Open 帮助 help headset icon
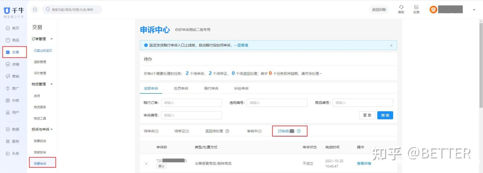The image size is (483, 173). pyautogui.click(x=401, y=7)
